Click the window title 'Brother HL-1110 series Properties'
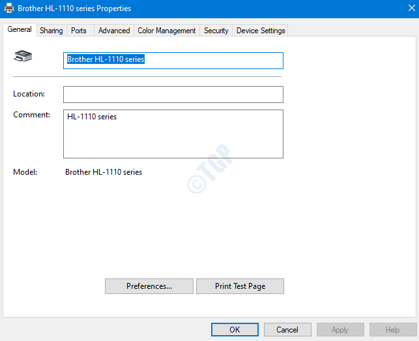This screenshot has width=419, height=341. coord(74,8)
